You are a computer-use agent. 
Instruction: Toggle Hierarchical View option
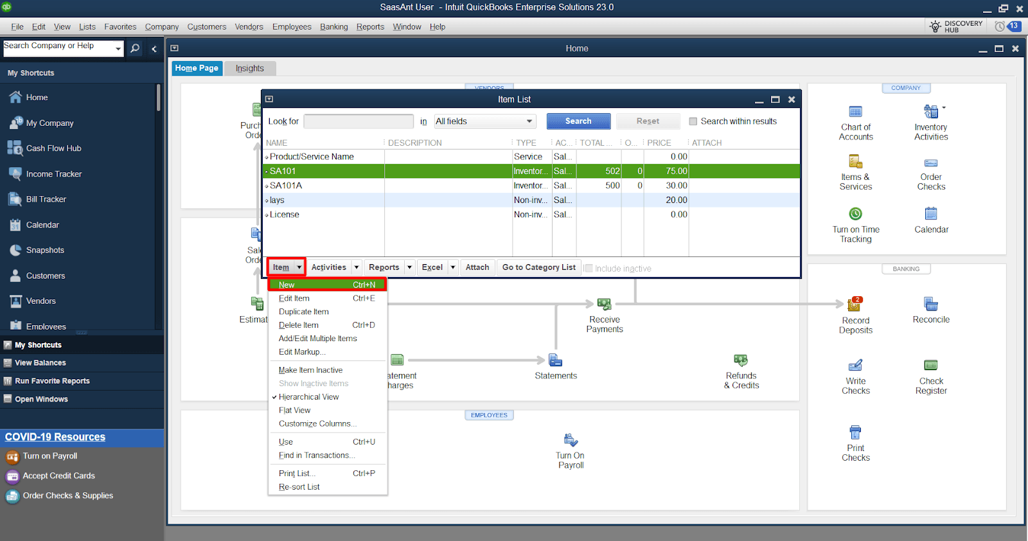point(308,397)
